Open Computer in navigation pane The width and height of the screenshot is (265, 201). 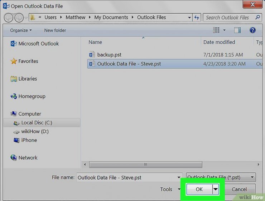30,114
